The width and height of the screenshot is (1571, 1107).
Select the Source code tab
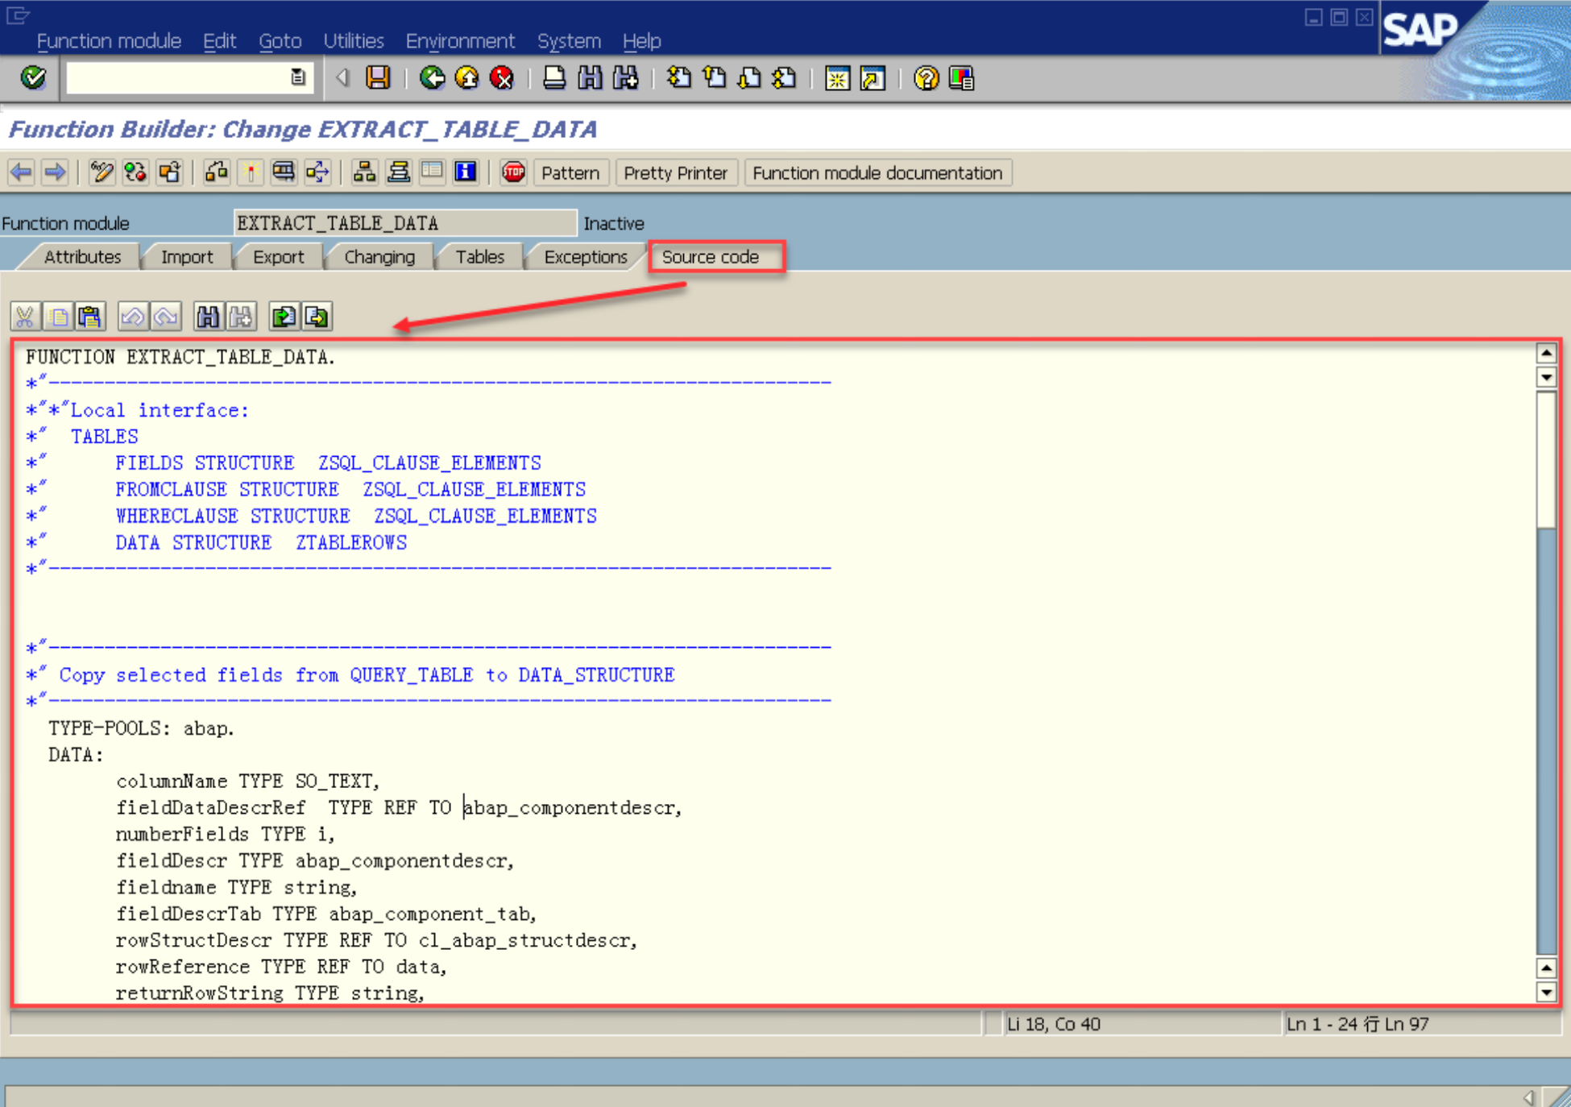point(711,257)
